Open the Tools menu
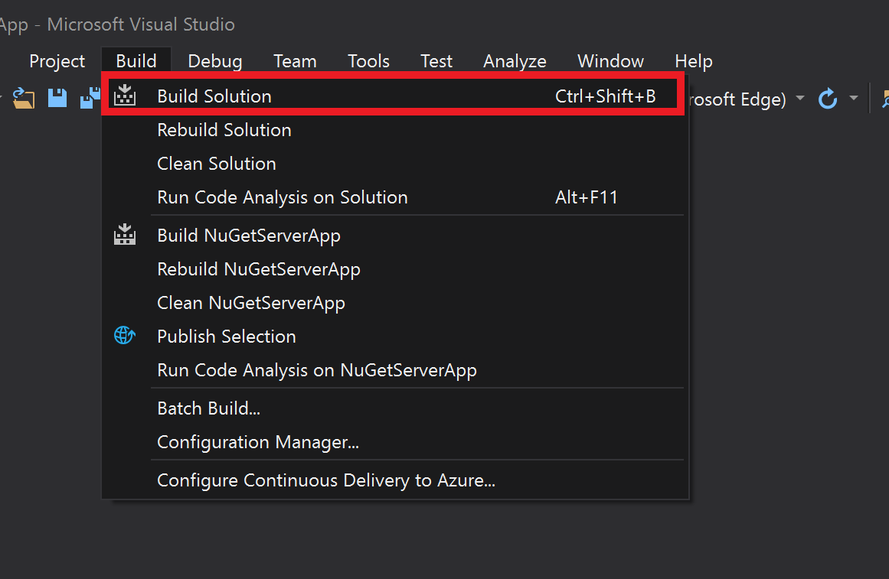The image size is (889, 579). [x=368, y=60]
